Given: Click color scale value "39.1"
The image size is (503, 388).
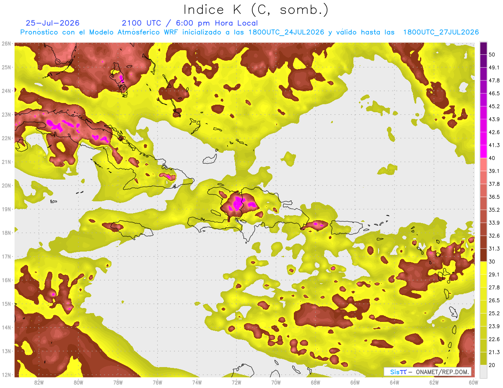Looking at the screenshot, I should point(495,171).
